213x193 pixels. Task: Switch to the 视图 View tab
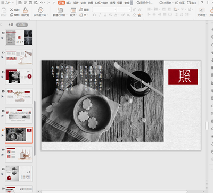[x=120, y=3]
